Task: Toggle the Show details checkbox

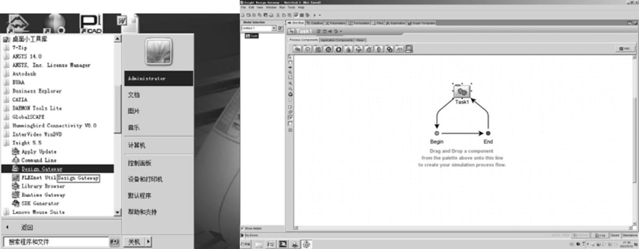Action: [242, 228]
